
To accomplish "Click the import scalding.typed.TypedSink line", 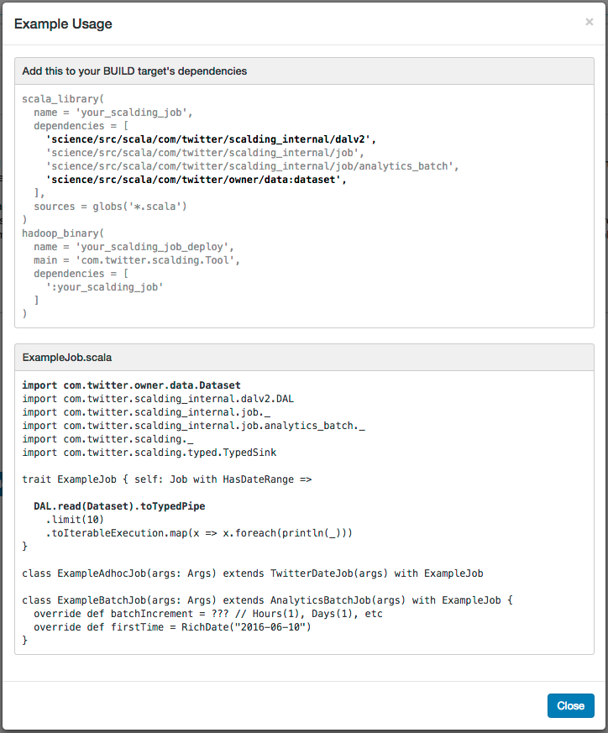I will tap(149, 453).
